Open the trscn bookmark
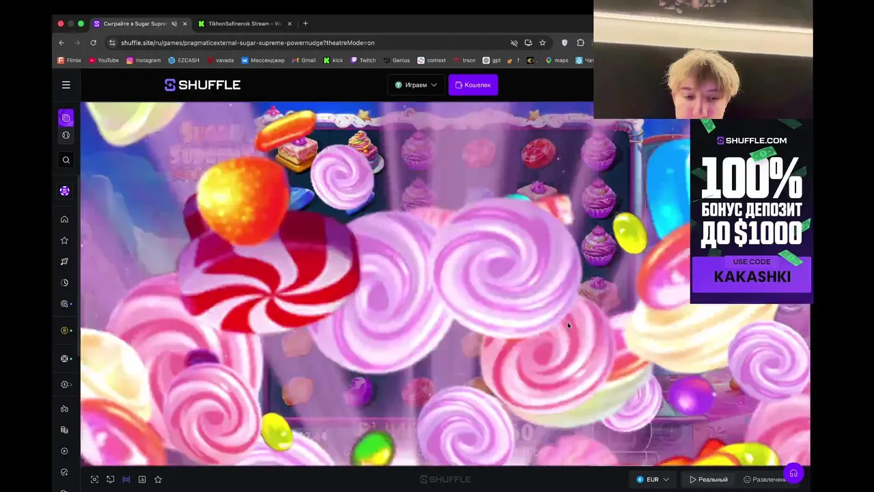The image size is (874, 492). pyautogui.click(x=464, y=60)
